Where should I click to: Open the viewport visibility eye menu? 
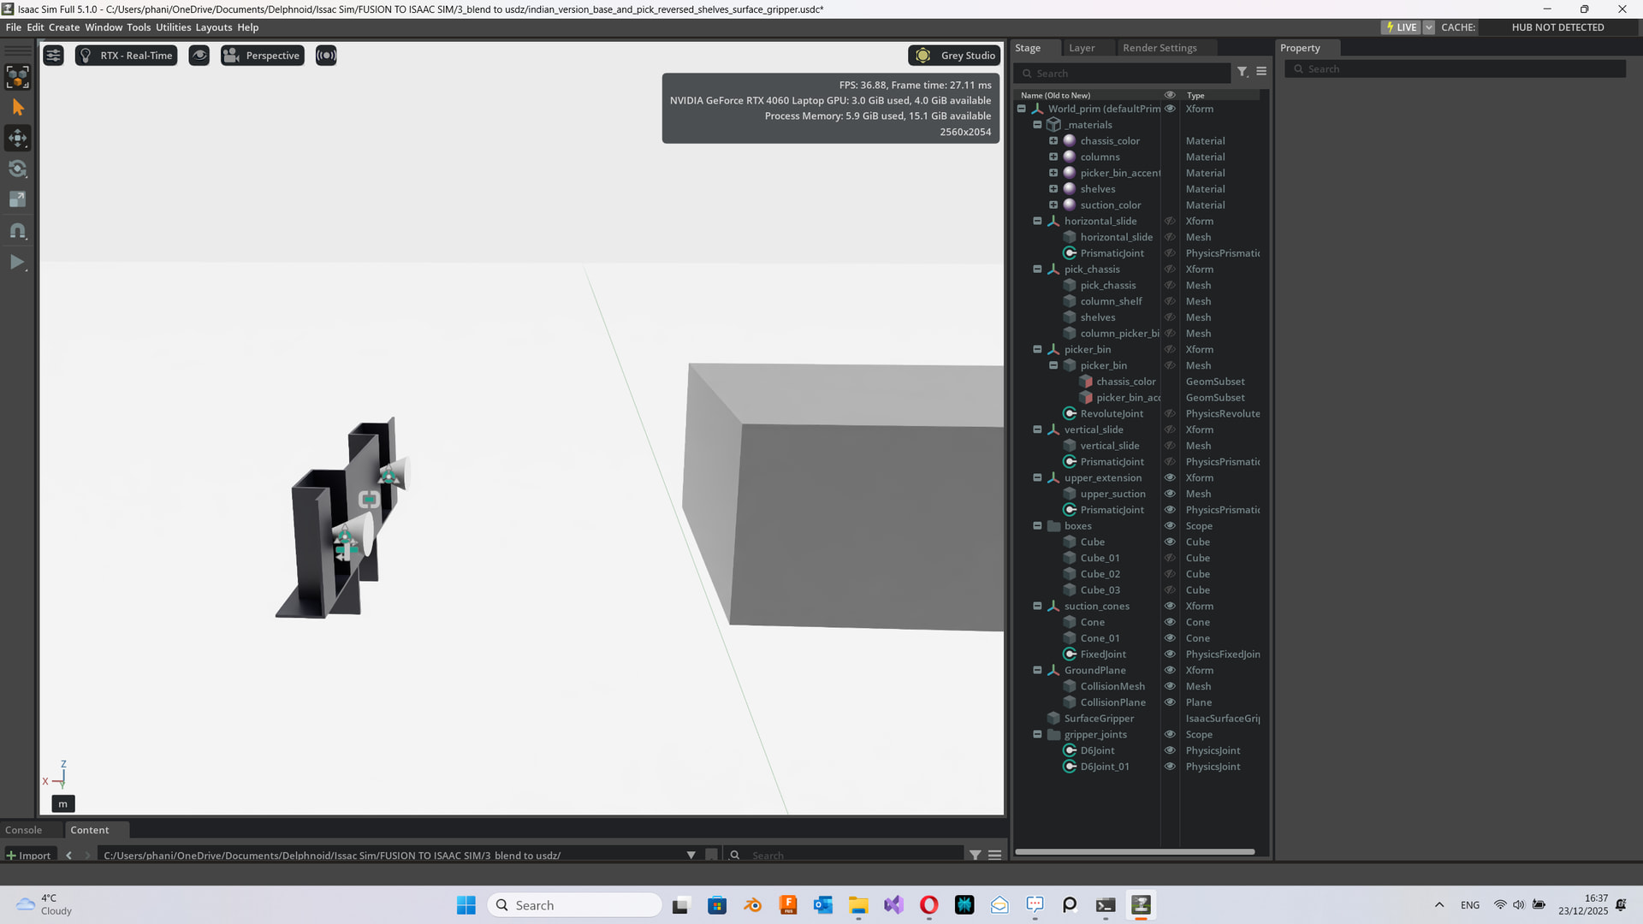click(x=199, y=55)
